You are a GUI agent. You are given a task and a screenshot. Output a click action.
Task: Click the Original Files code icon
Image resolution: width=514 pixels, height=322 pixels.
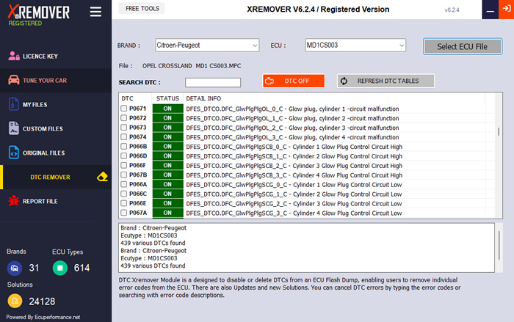(14, 153)
